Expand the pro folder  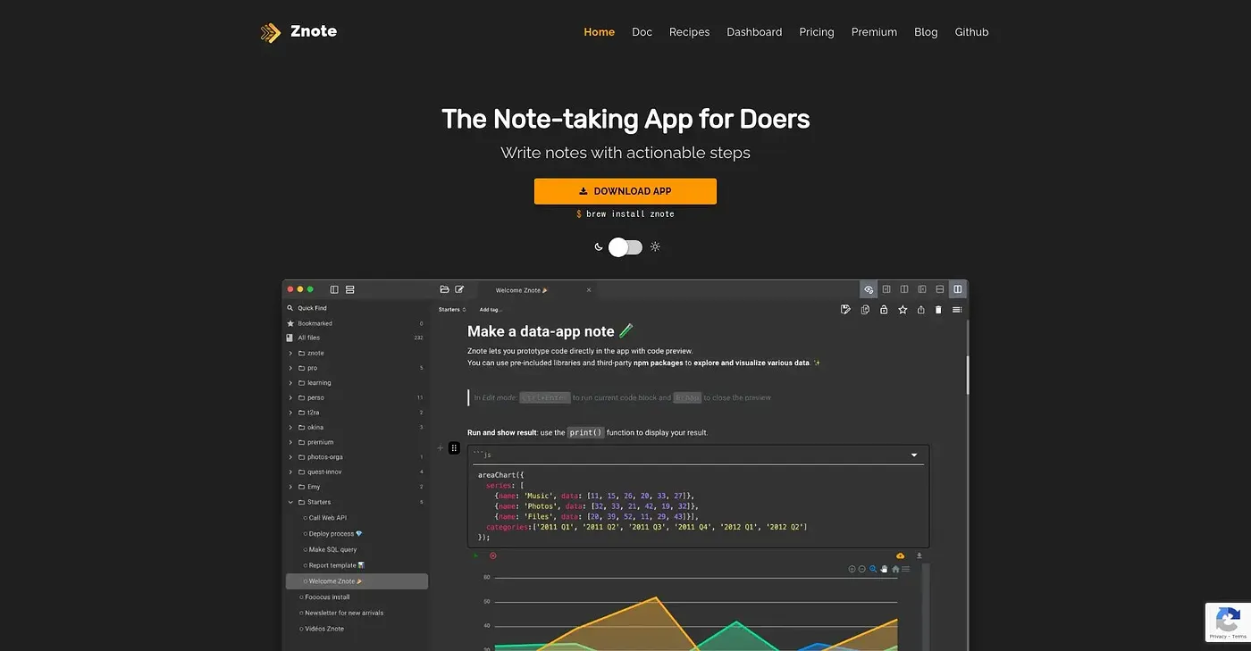tap(290, 368)
